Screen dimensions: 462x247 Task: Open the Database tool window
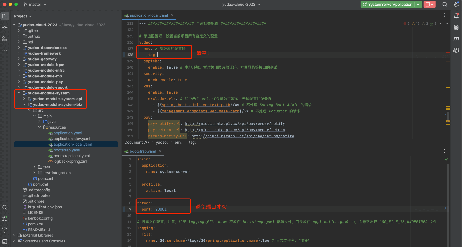(456, 27)
